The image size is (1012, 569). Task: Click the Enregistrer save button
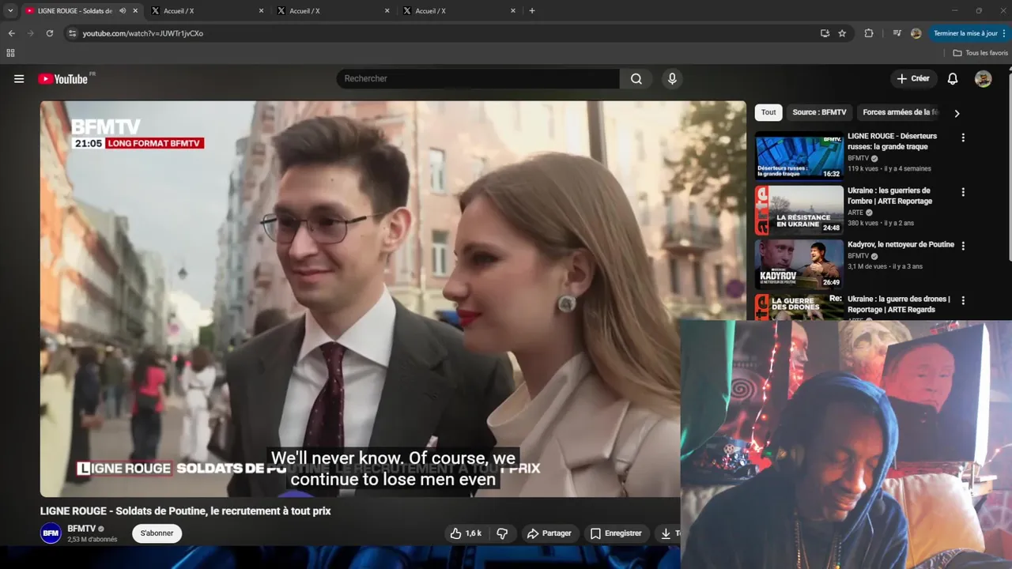click(616, 533)
